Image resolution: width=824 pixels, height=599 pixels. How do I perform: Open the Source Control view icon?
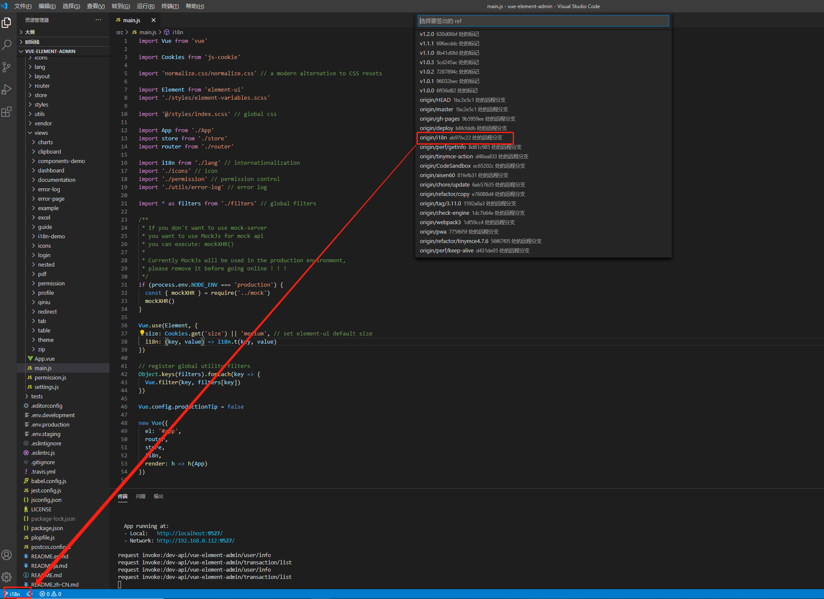point(6,67)
